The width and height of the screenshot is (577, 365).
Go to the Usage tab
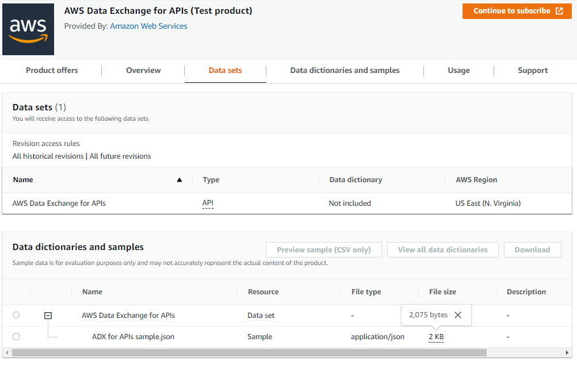pos(458,70)
